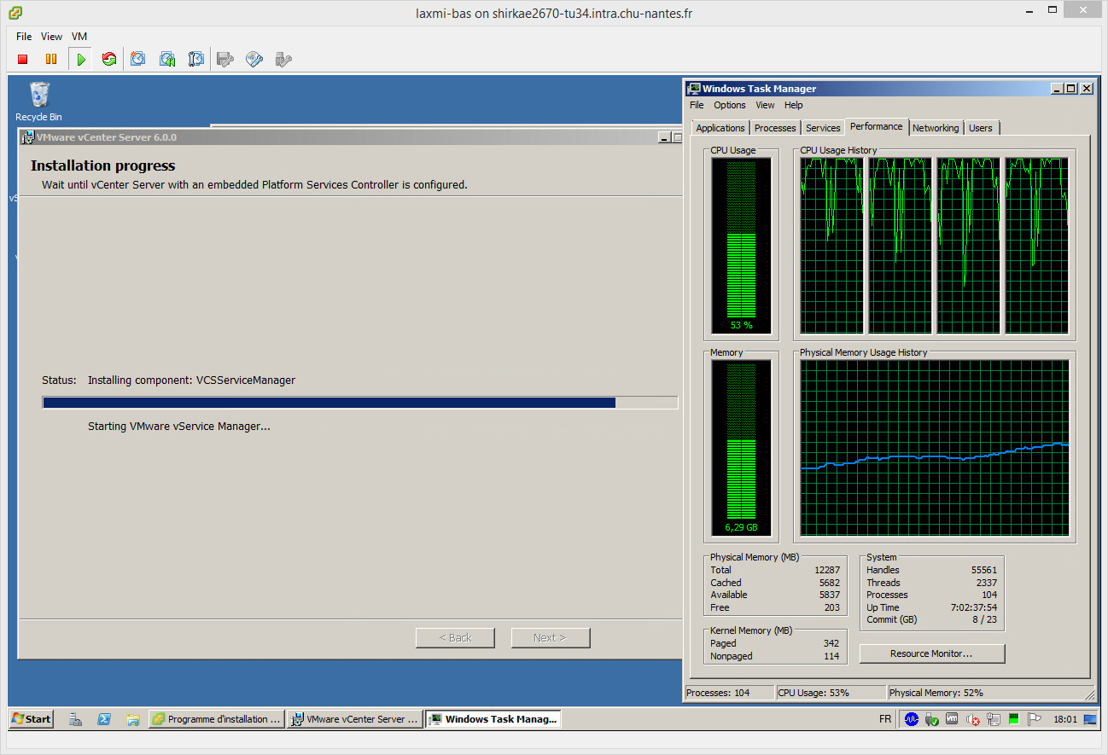Click the vCenter Server installer title icon
Screen dimensions: 1108x755
(x=27, y=137)
